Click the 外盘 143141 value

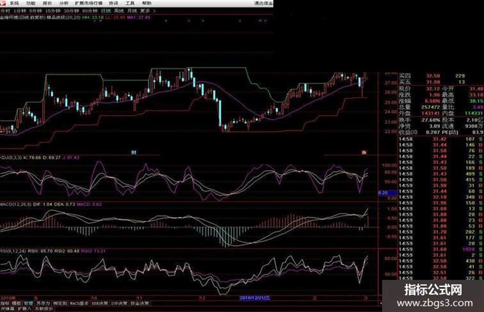430,113
